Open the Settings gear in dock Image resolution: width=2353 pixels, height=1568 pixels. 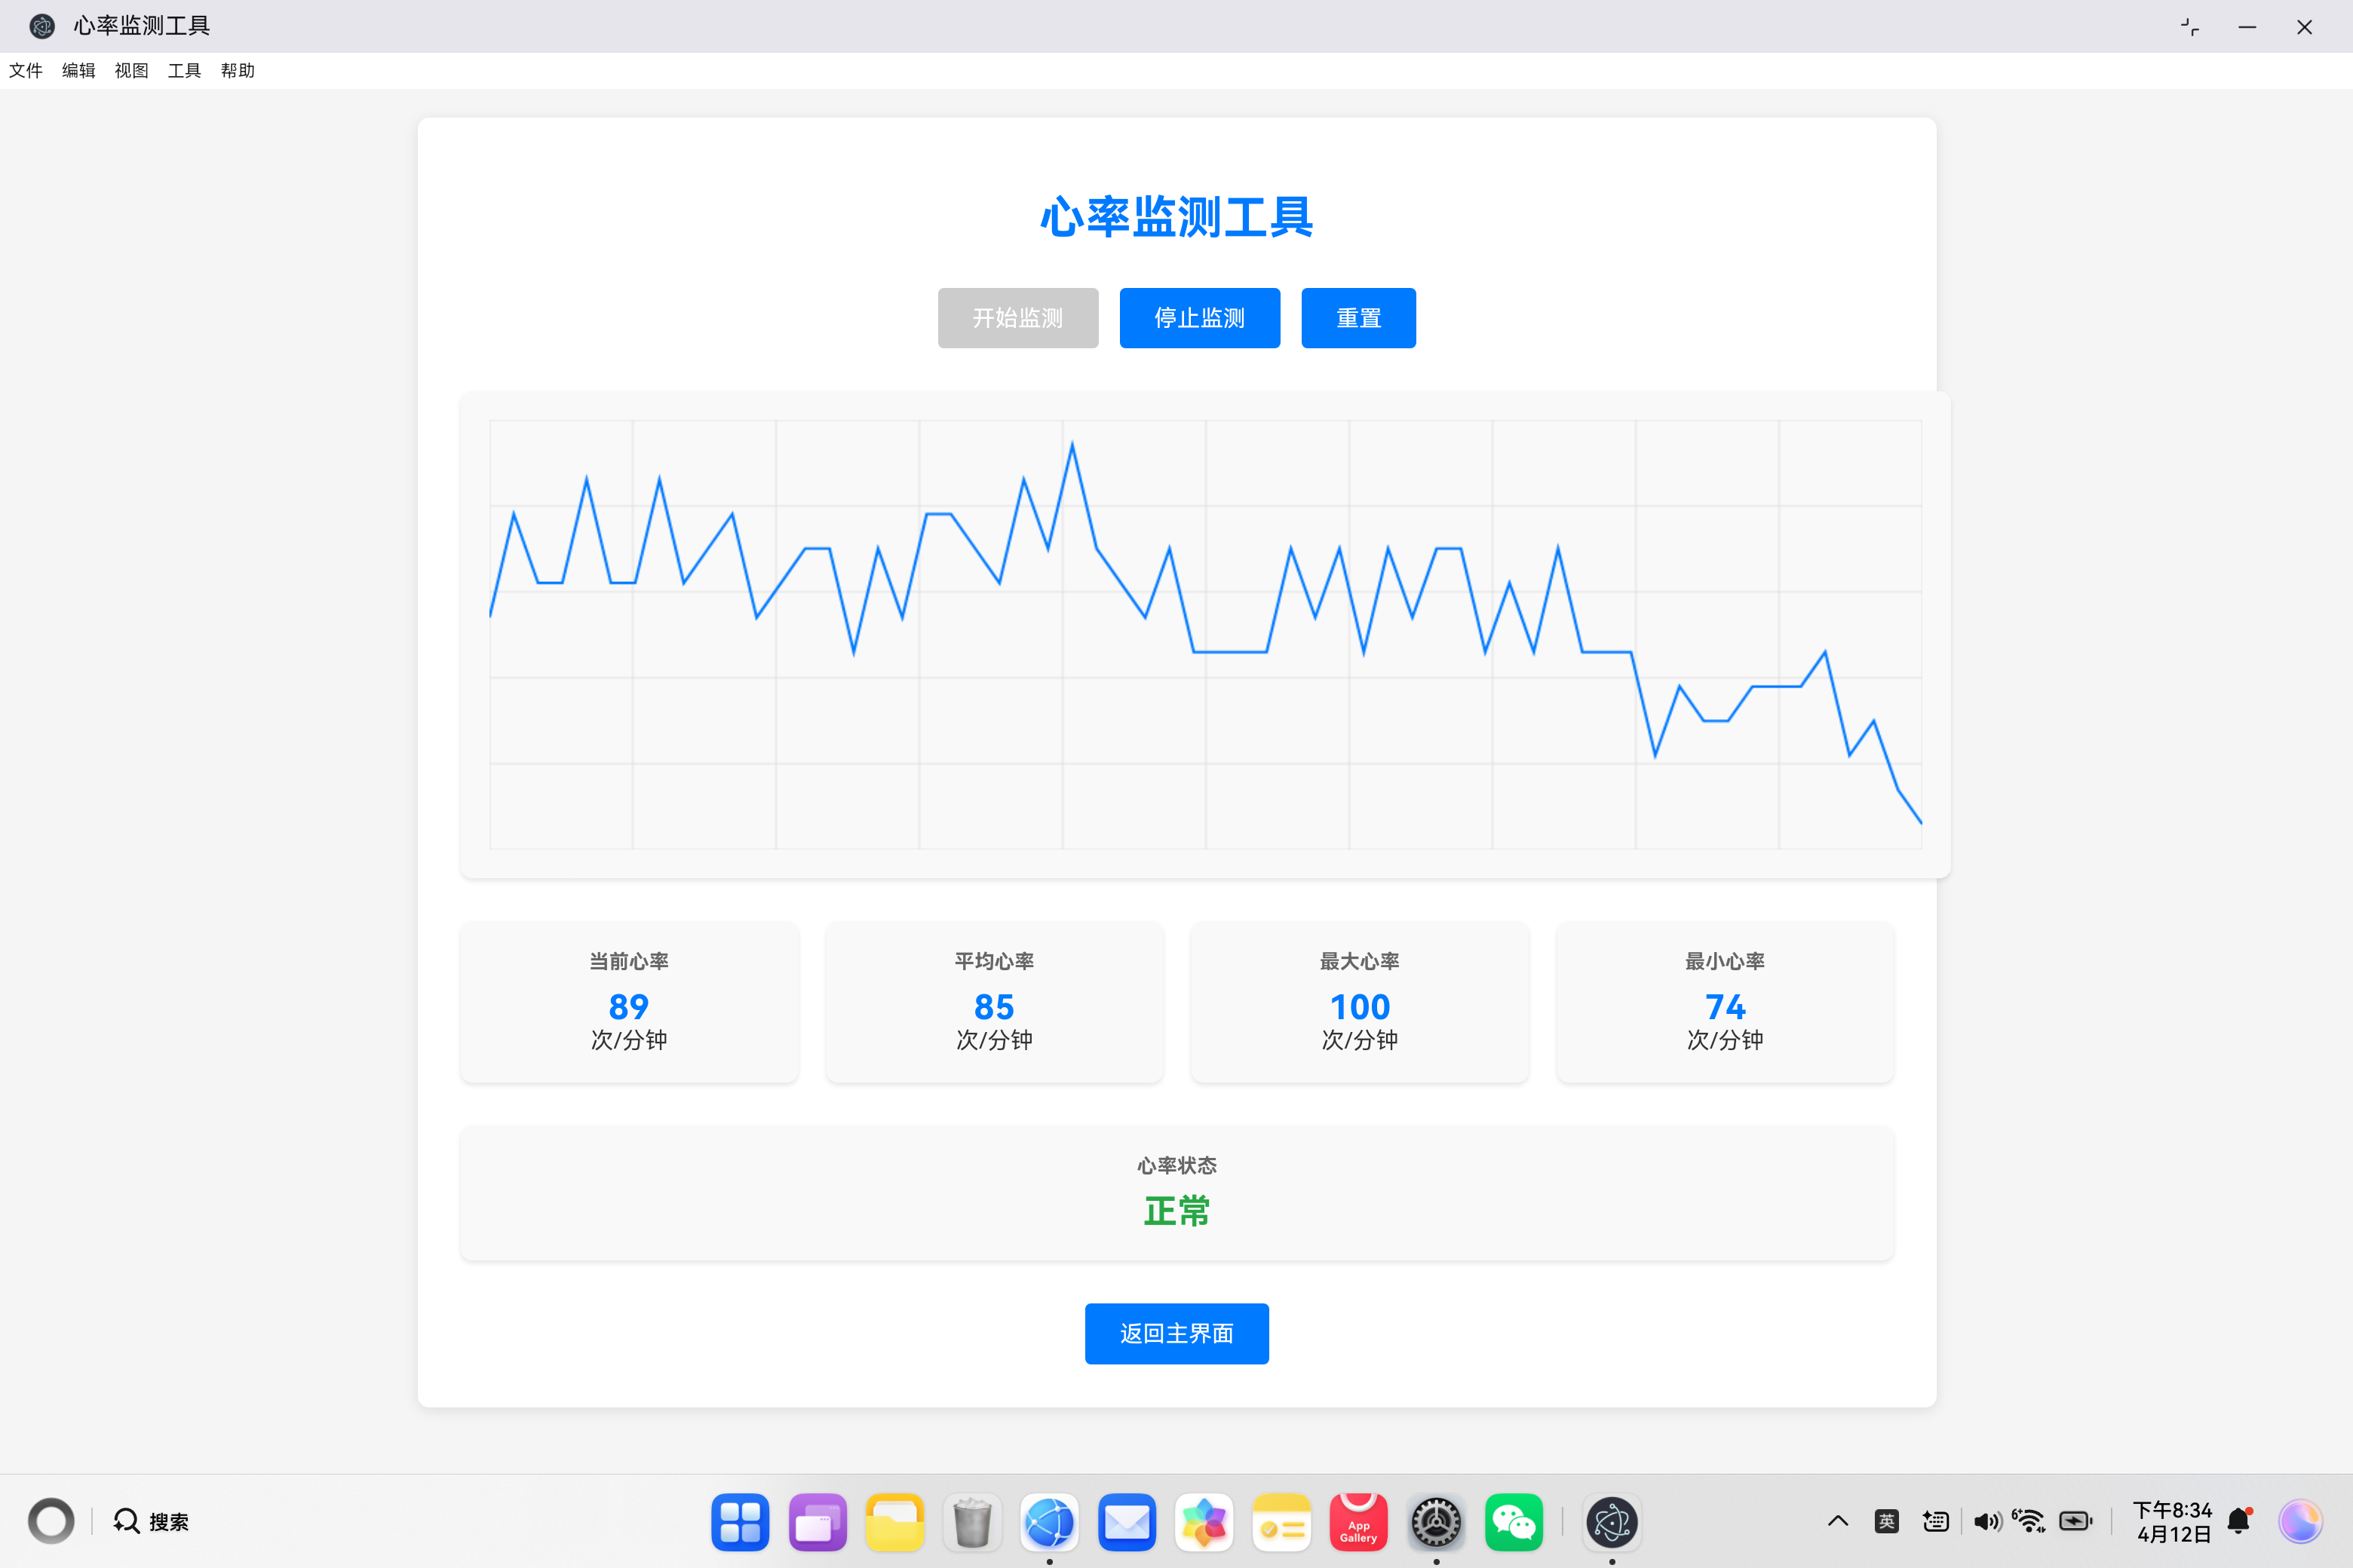point(1436,1522)
